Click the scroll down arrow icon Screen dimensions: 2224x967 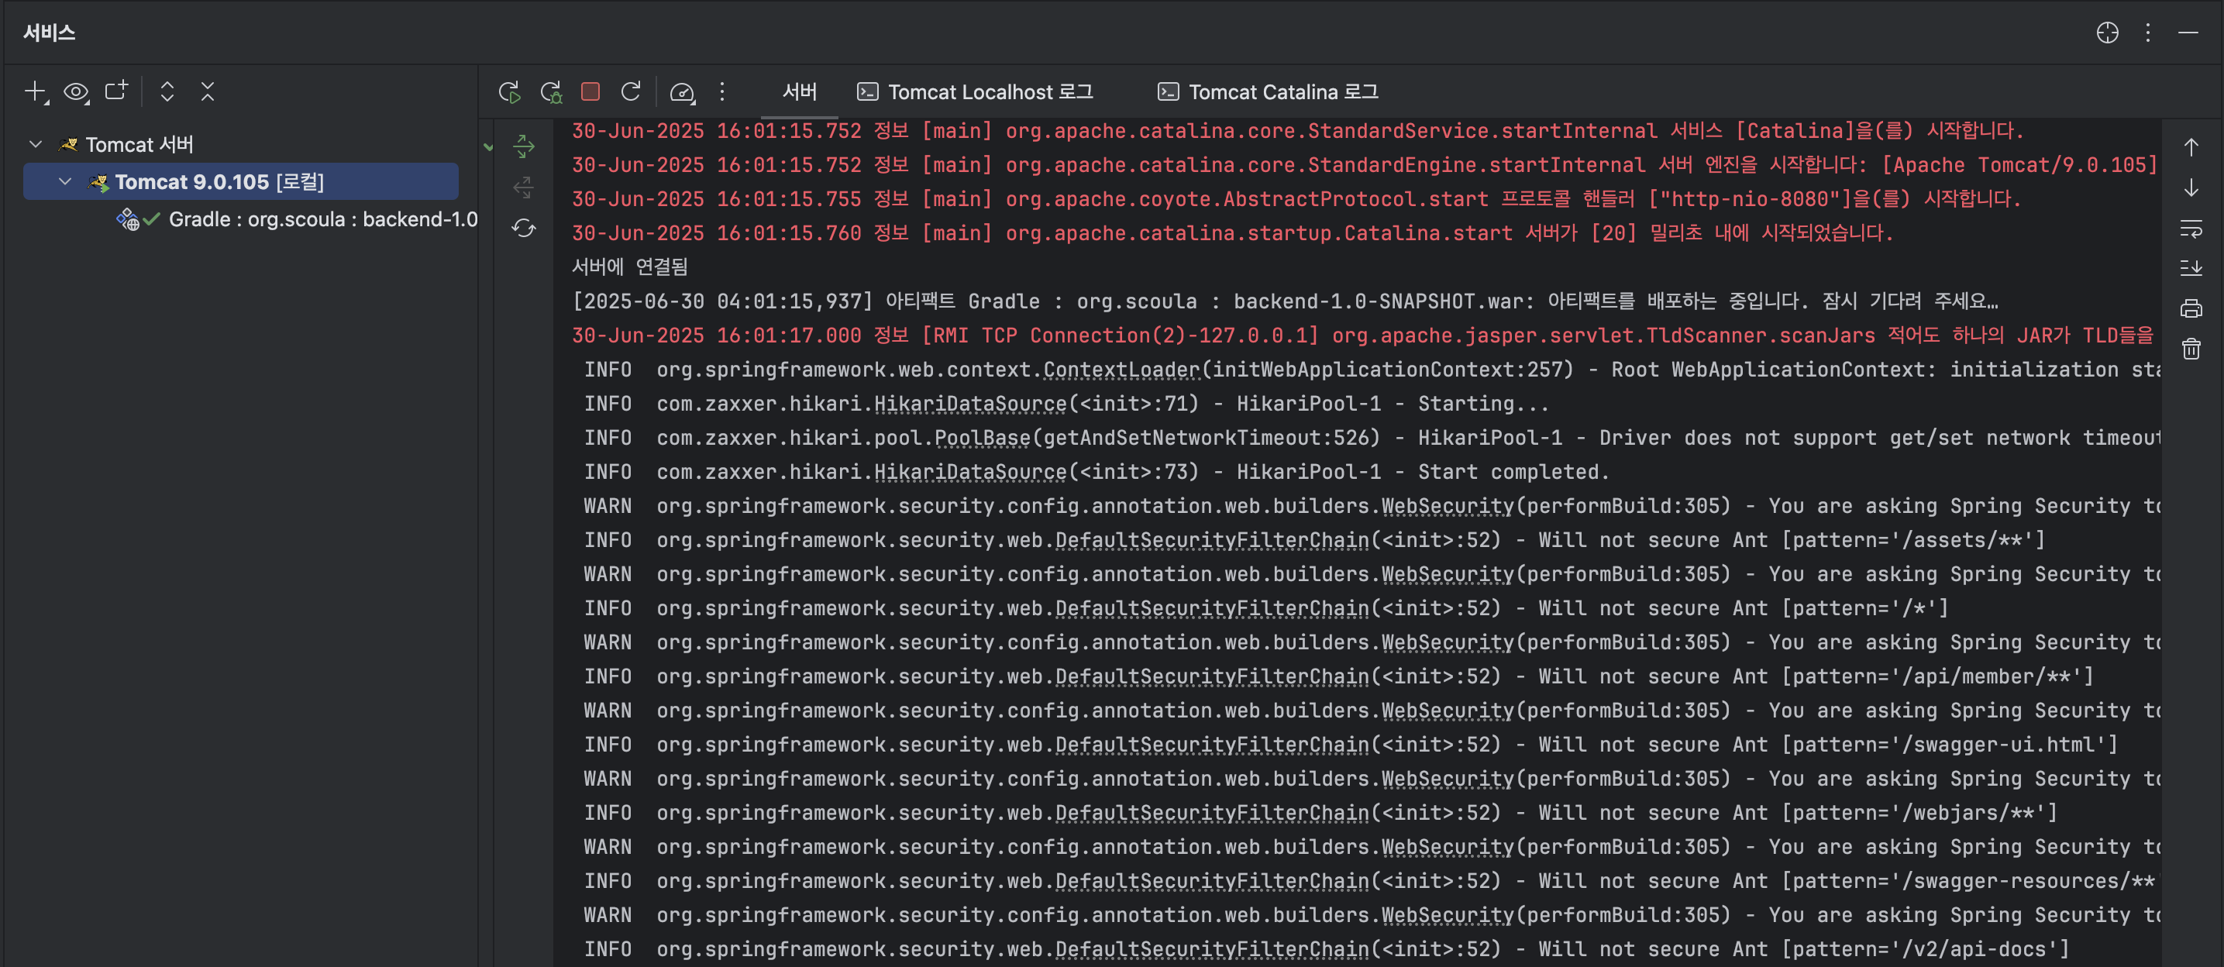tap(2191, 188)
